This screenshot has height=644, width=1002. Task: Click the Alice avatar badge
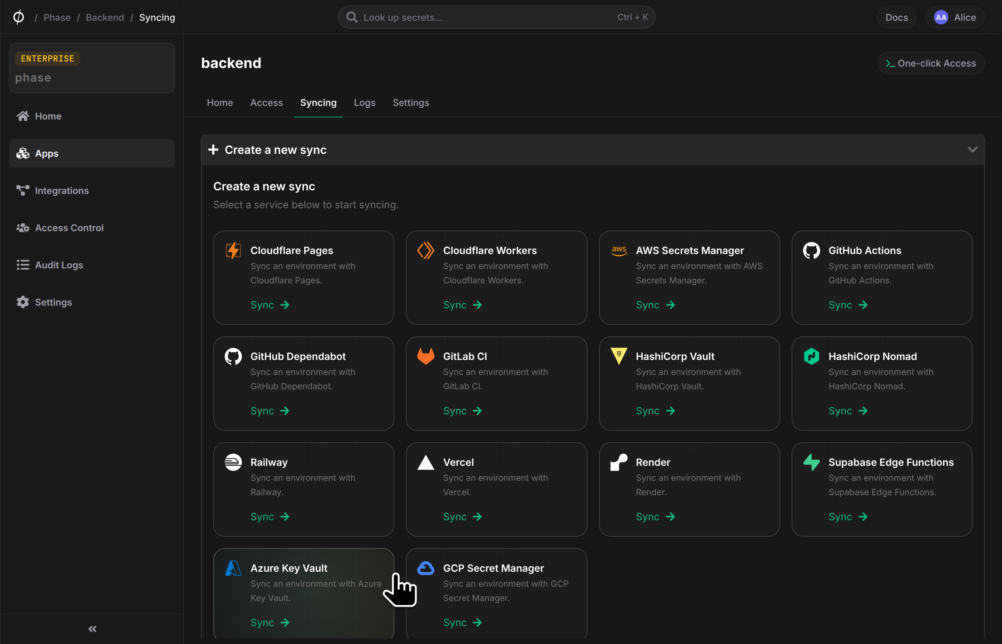940,17
